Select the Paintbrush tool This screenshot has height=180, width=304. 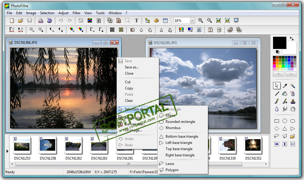pos(277,101)
